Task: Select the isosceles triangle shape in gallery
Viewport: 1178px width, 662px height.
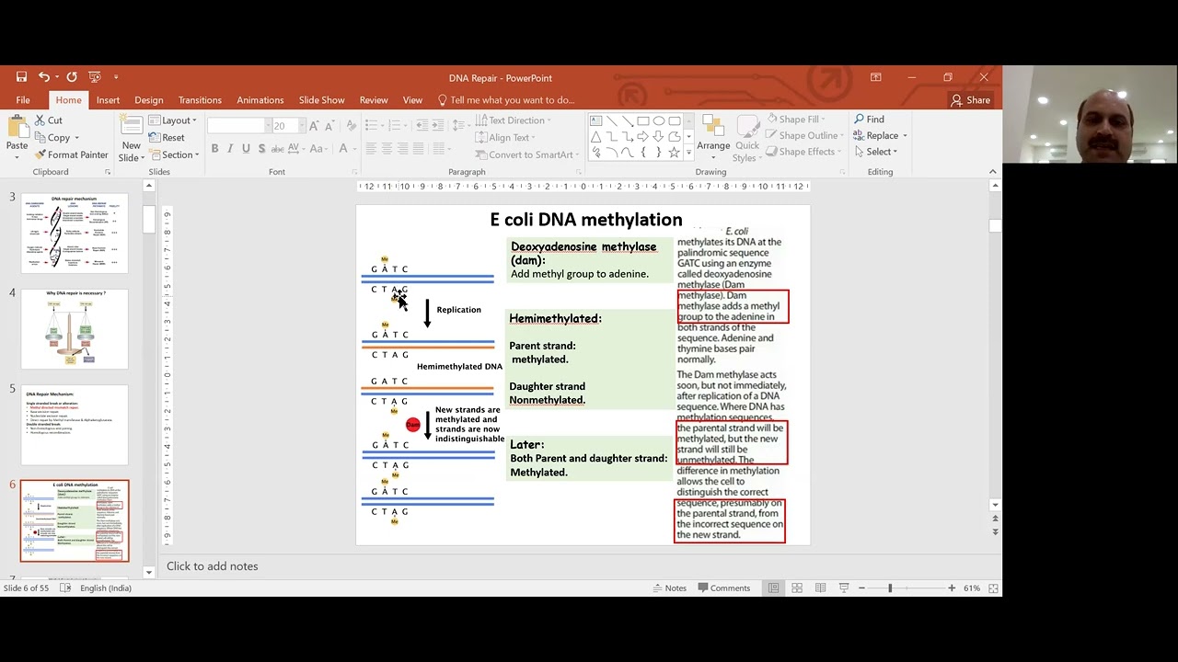Action: [595, 136]
